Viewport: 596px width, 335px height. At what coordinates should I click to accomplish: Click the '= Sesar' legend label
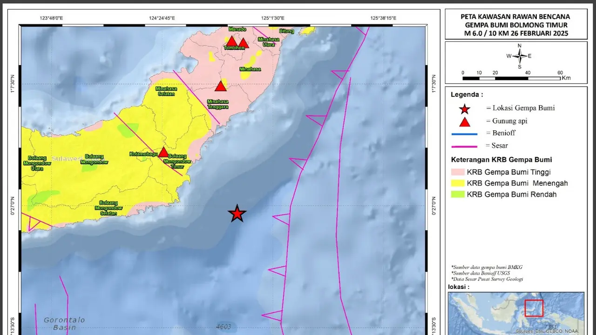(x=498, y=145)
